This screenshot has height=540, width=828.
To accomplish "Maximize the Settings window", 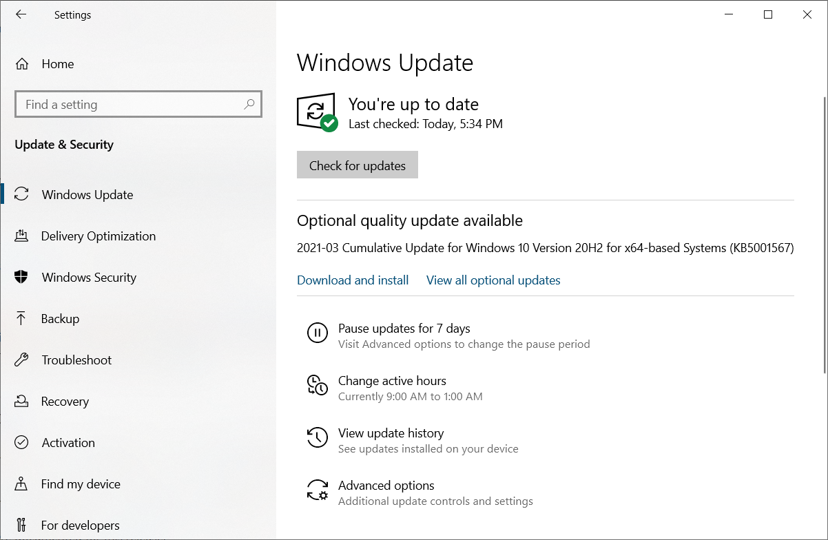I will [768, 14].
